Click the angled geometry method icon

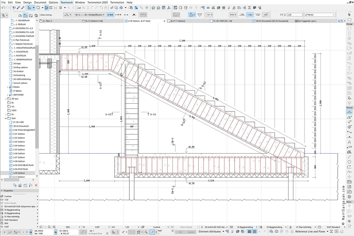coord(192,15)
